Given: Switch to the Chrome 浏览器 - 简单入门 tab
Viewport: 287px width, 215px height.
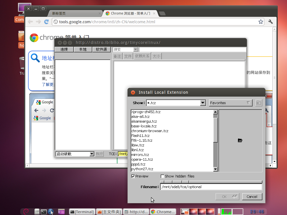Looking at the screenshot, I should tap(130, 13).
